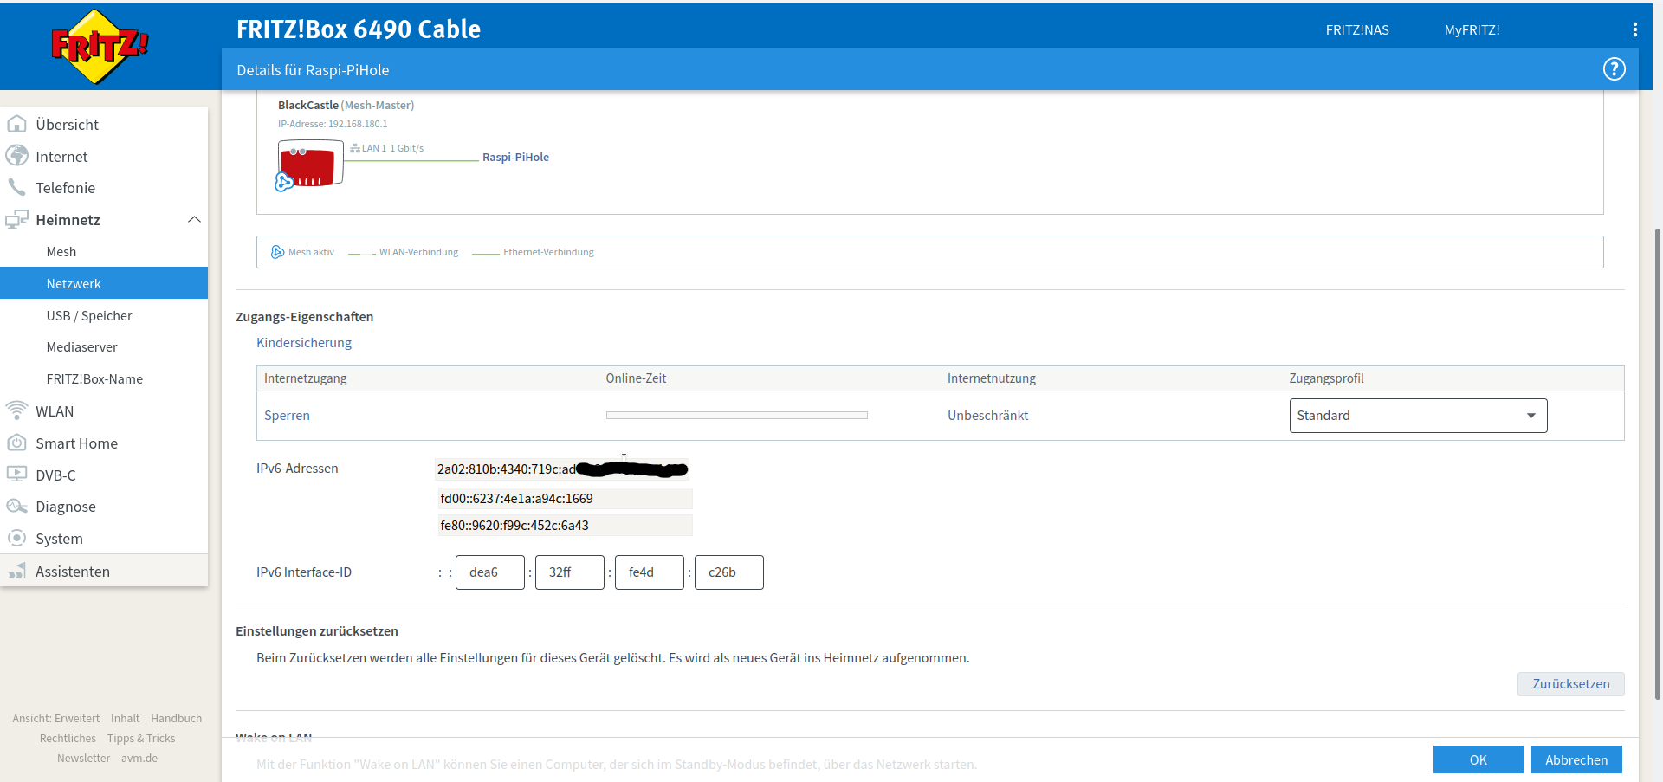Open Inhalt footer link
Screen dimensions: 1663x782
(125, 718)
